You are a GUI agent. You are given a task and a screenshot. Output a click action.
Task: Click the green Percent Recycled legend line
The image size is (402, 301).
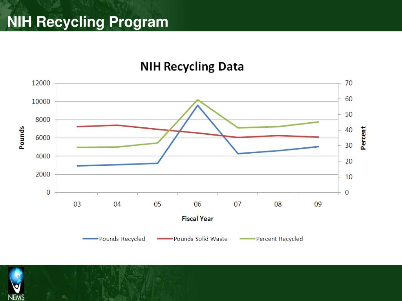click(x=247, y=239)
